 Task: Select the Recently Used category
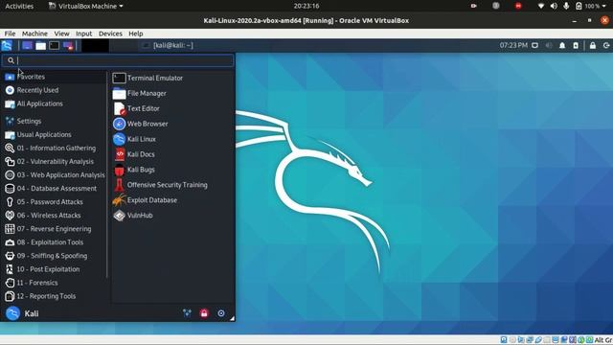pyautogui.click(x=54, y=90)
